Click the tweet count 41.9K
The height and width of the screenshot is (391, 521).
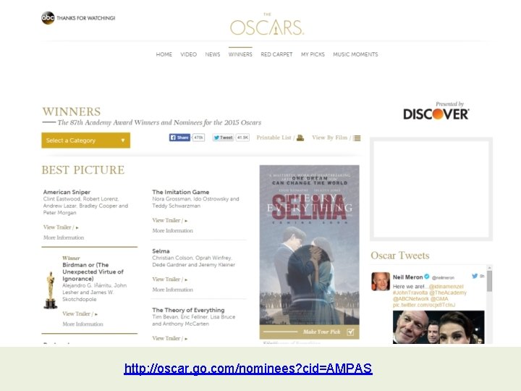242,138
